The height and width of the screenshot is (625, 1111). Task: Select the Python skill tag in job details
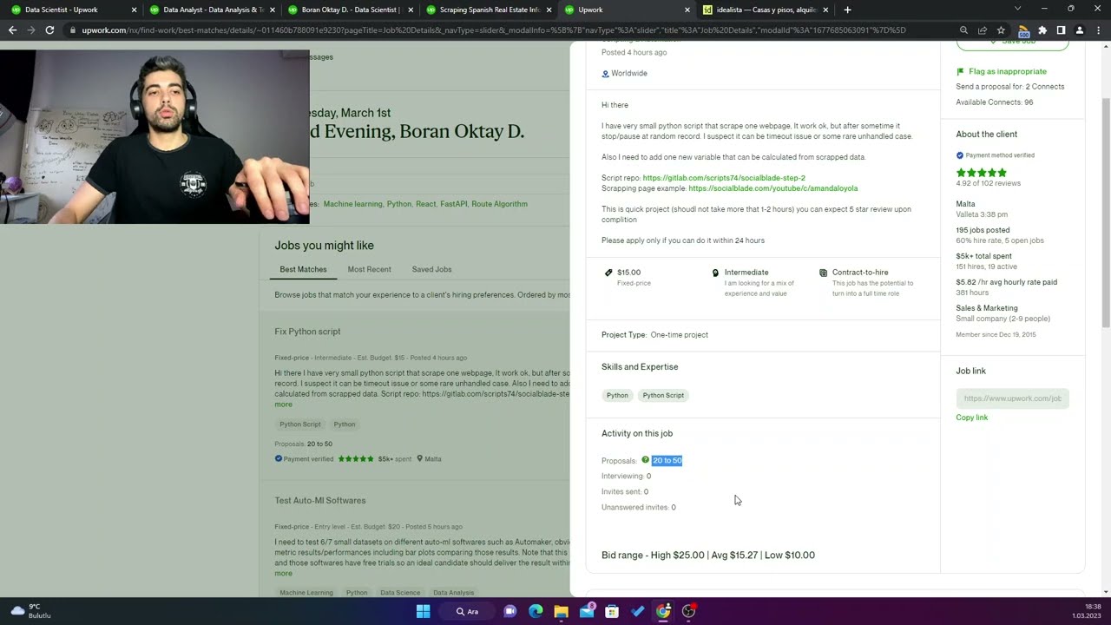coord(617,395)
